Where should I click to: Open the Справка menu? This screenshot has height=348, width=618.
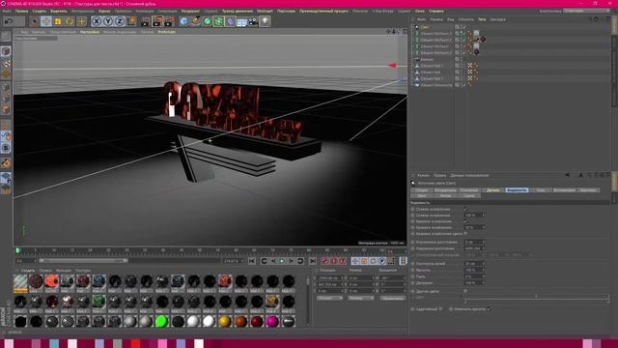pyautogui.click(x=436, y=11)
